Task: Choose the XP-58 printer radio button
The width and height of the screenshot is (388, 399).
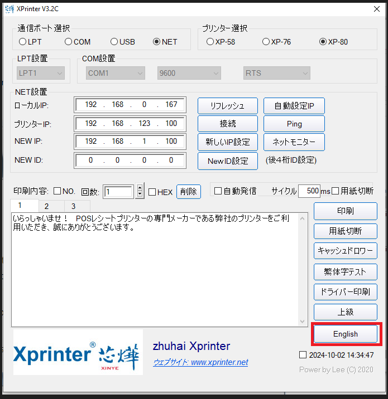Action: click(210, 42)
